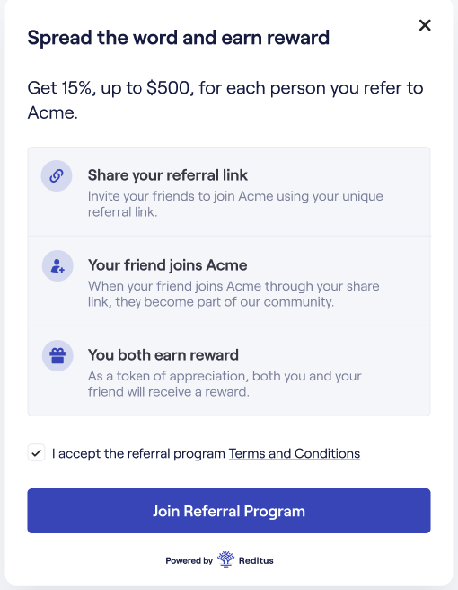Click the 'Get 15%, up to $500' description text
Screen dimensions: 458x590
pyautogui.click(x=225, y=100)
